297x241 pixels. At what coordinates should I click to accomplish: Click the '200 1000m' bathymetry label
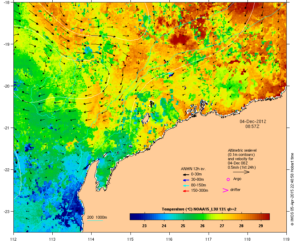click(97, 217)
